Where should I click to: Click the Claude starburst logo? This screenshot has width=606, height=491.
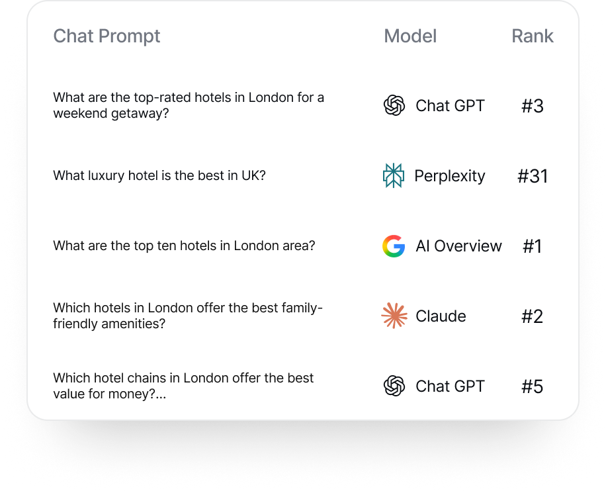point(394,316)
